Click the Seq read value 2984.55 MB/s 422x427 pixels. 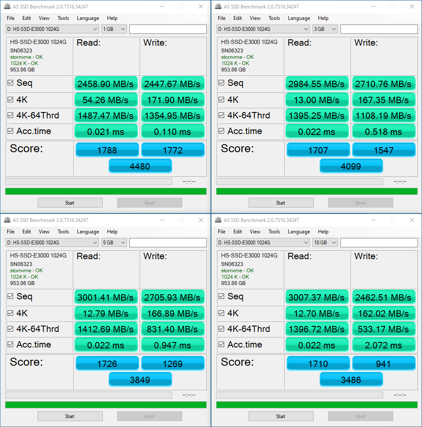[x=317, y=84]
